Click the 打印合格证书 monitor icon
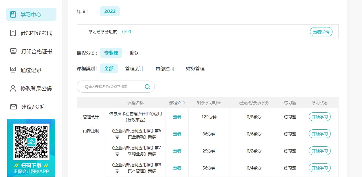The height and width of the screenshot is (177, 362). tap(13, 51)
